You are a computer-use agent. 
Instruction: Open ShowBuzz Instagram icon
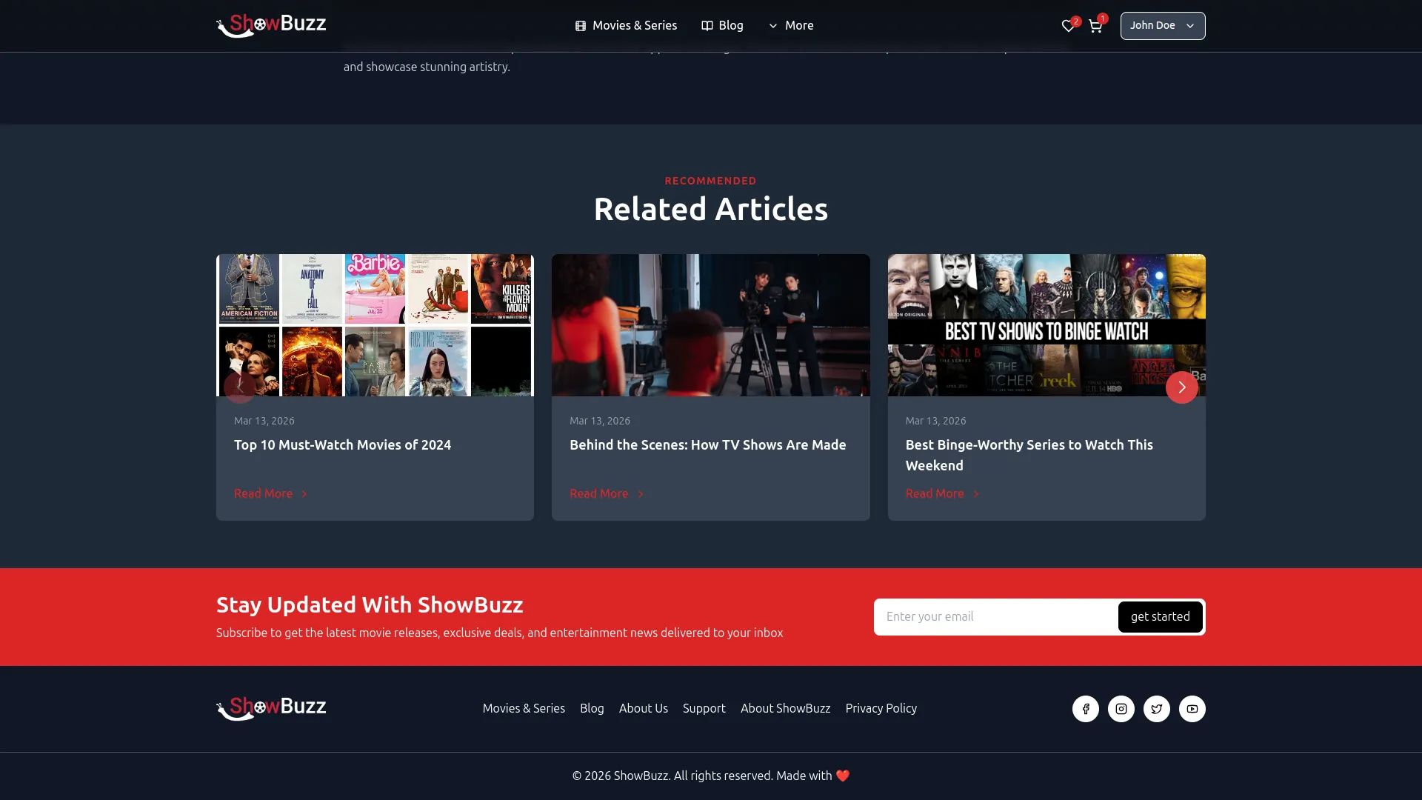(1121, 708)
